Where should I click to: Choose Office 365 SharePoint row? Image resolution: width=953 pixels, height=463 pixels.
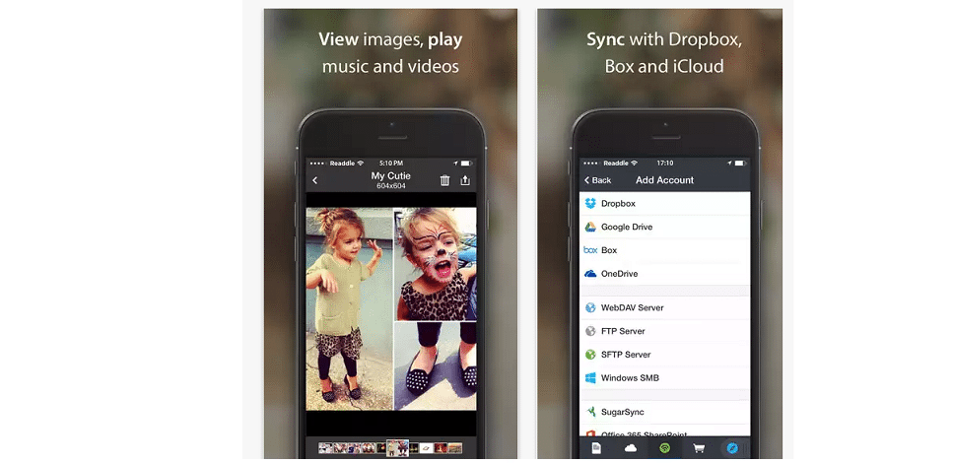coord(664,432)
